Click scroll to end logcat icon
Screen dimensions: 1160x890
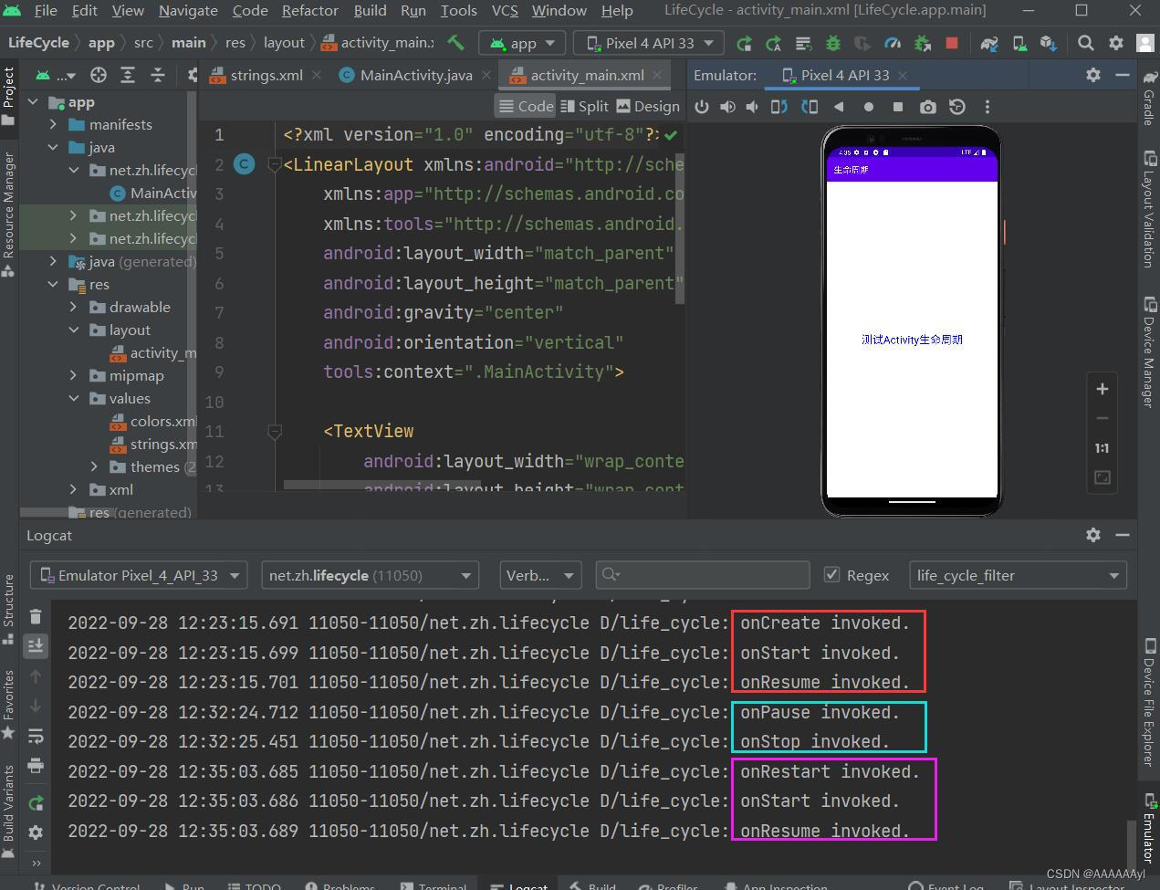pyautogui.click(x=36, y=645)
